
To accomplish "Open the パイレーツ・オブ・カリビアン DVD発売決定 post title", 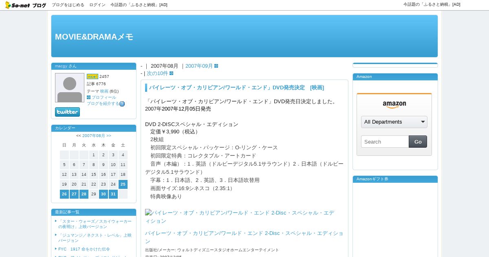I will [227, 88].
